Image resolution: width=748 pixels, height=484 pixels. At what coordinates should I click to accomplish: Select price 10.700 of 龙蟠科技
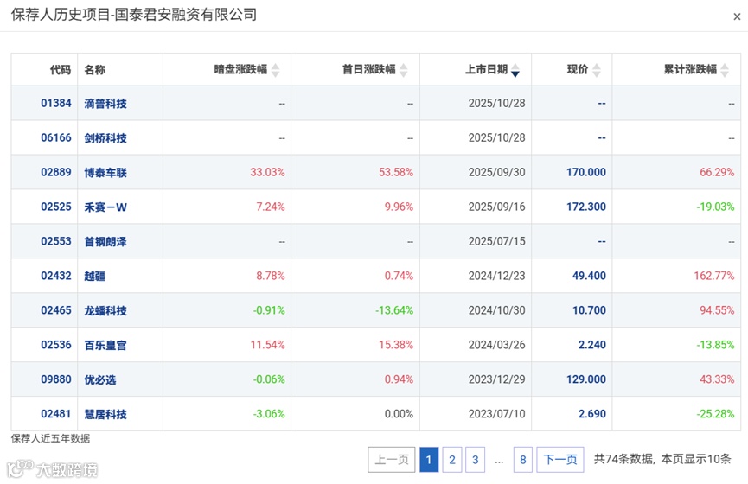click(x=589, y=310)
